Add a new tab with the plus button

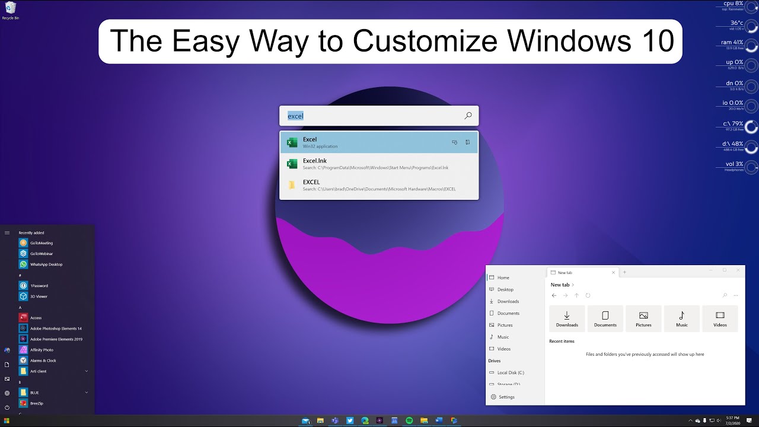click(x=624, y=272)
